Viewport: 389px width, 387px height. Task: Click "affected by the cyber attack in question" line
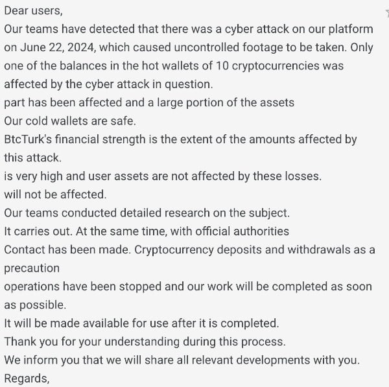(x=110, y=84)
